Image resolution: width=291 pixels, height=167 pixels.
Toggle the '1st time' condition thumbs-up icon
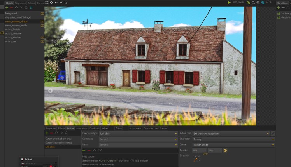click(x=279, y=13)
